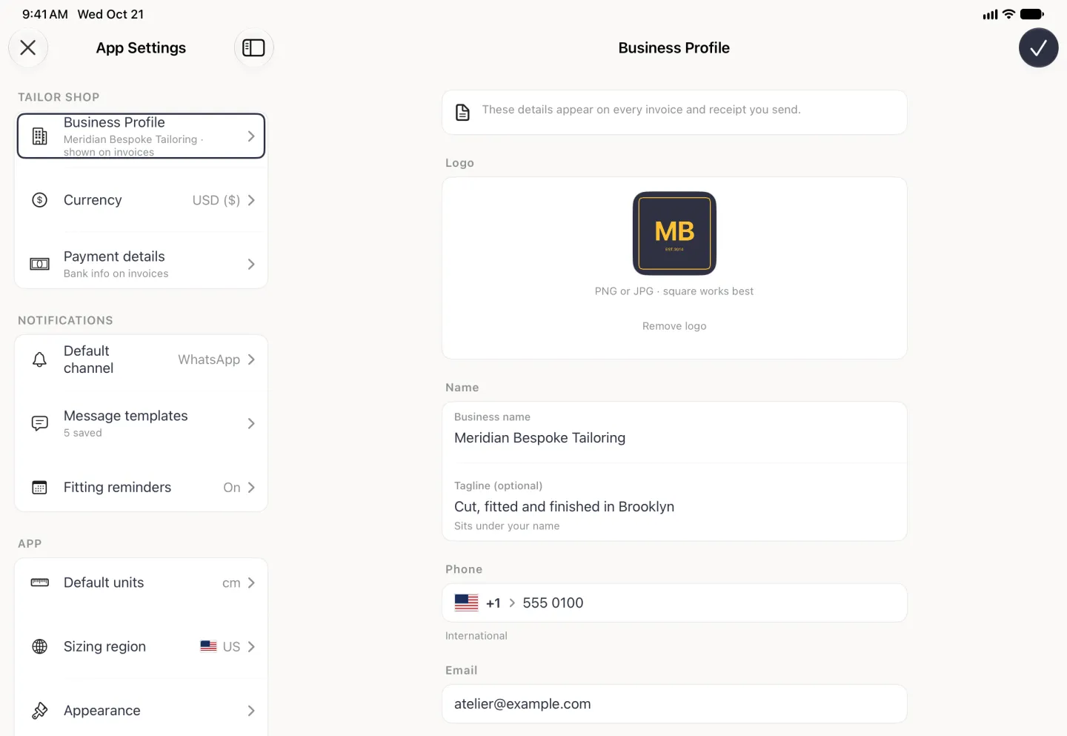Click the bell icon for Default channel

(x=40, y=359)
